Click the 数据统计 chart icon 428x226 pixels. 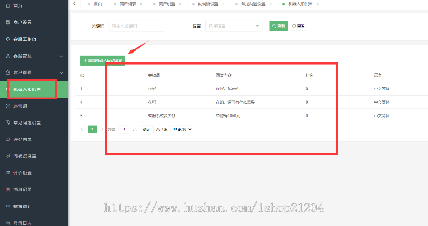8,206
